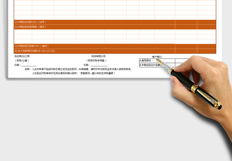Select note 1 about 此对帐单不包括对帐日期之后
The height and width of the screenshot is (161, 232).
82,69
